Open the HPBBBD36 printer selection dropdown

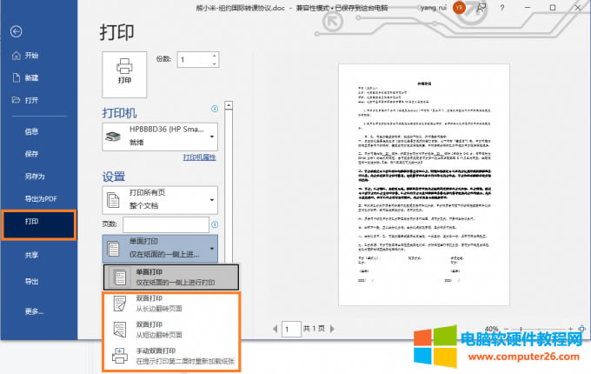coord(160,135)
